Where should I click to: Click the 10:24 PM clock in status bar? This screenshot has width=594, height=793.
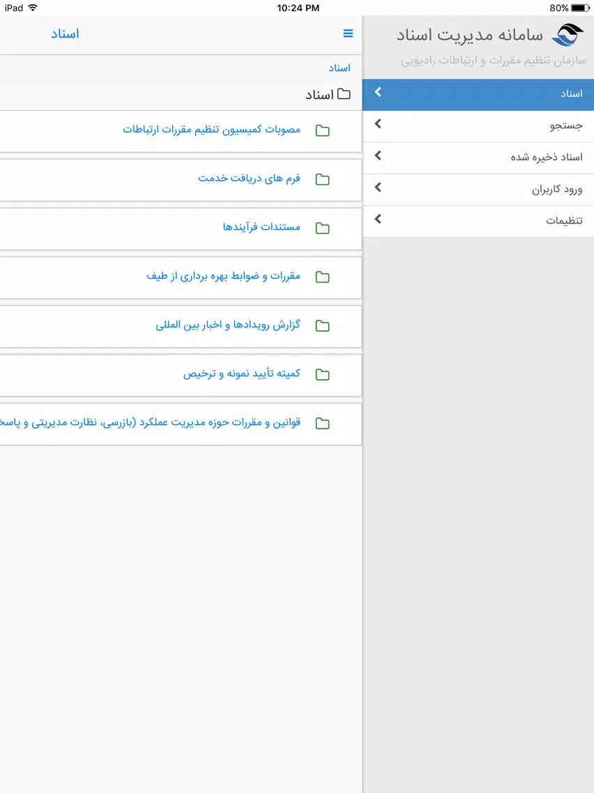pyautogui.click(x=298, y=8)
